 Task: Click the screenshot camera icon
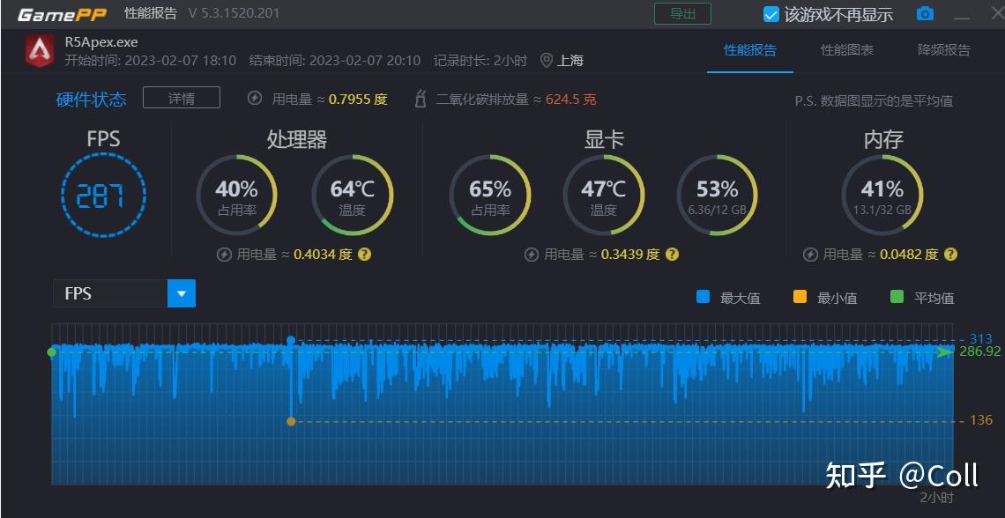coord(924,13)
